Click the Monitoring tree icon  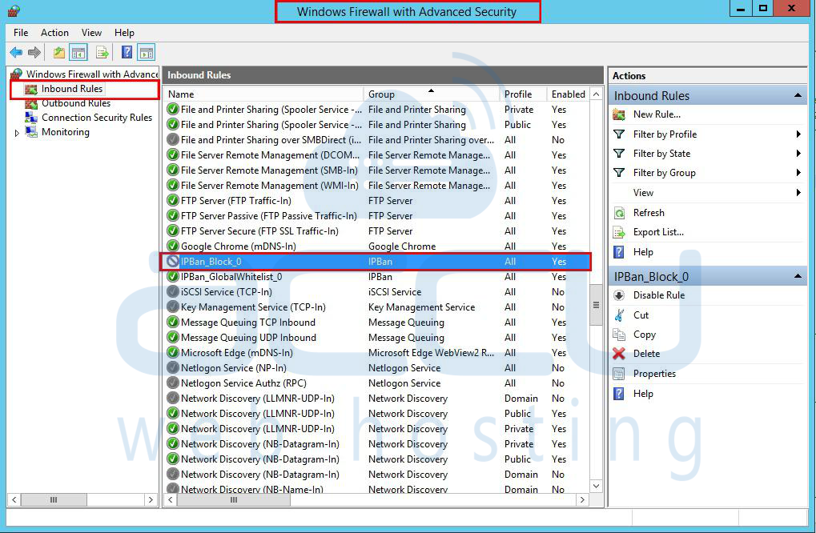click(31, 132)
